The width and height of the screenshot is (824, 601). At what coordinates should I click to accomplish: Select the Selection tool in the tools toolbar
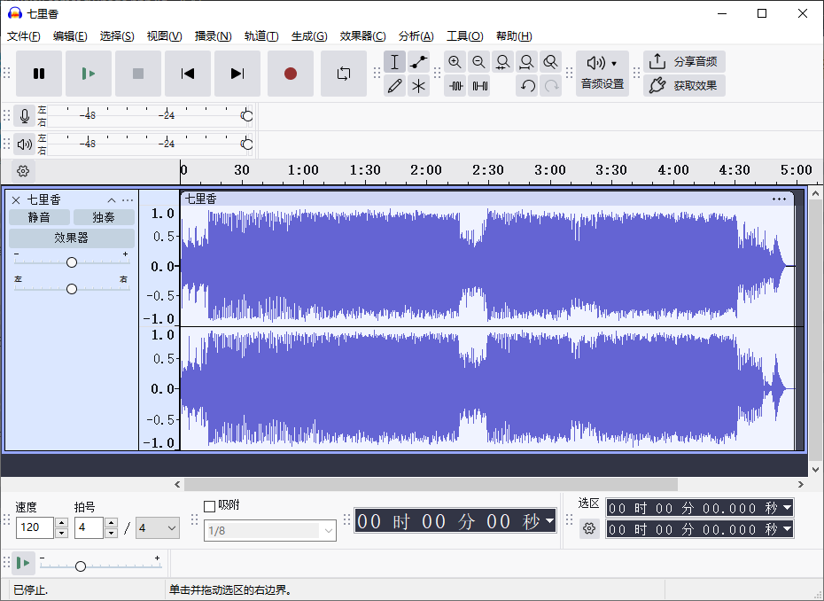(x=394, y=62)
